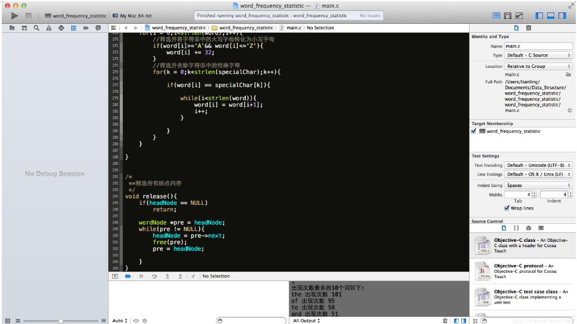
Task: Open the All Output console filter
Action: pos(306,320)
